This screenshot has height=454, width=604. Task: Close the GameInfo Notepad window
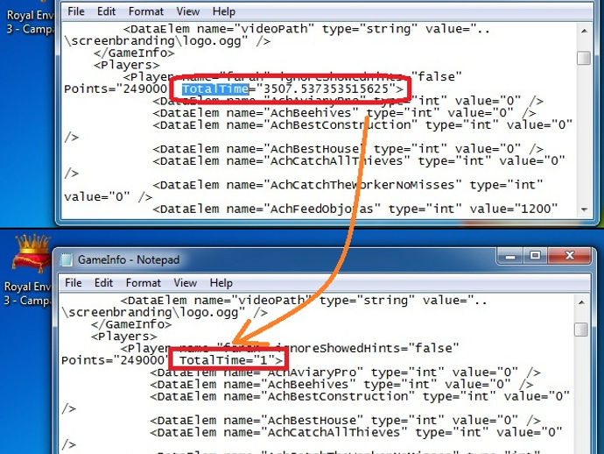pos(570,256)
